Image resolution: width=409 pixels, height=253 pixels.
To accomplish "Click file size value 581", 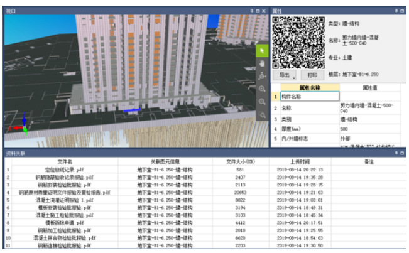I will tap(240, 170).
